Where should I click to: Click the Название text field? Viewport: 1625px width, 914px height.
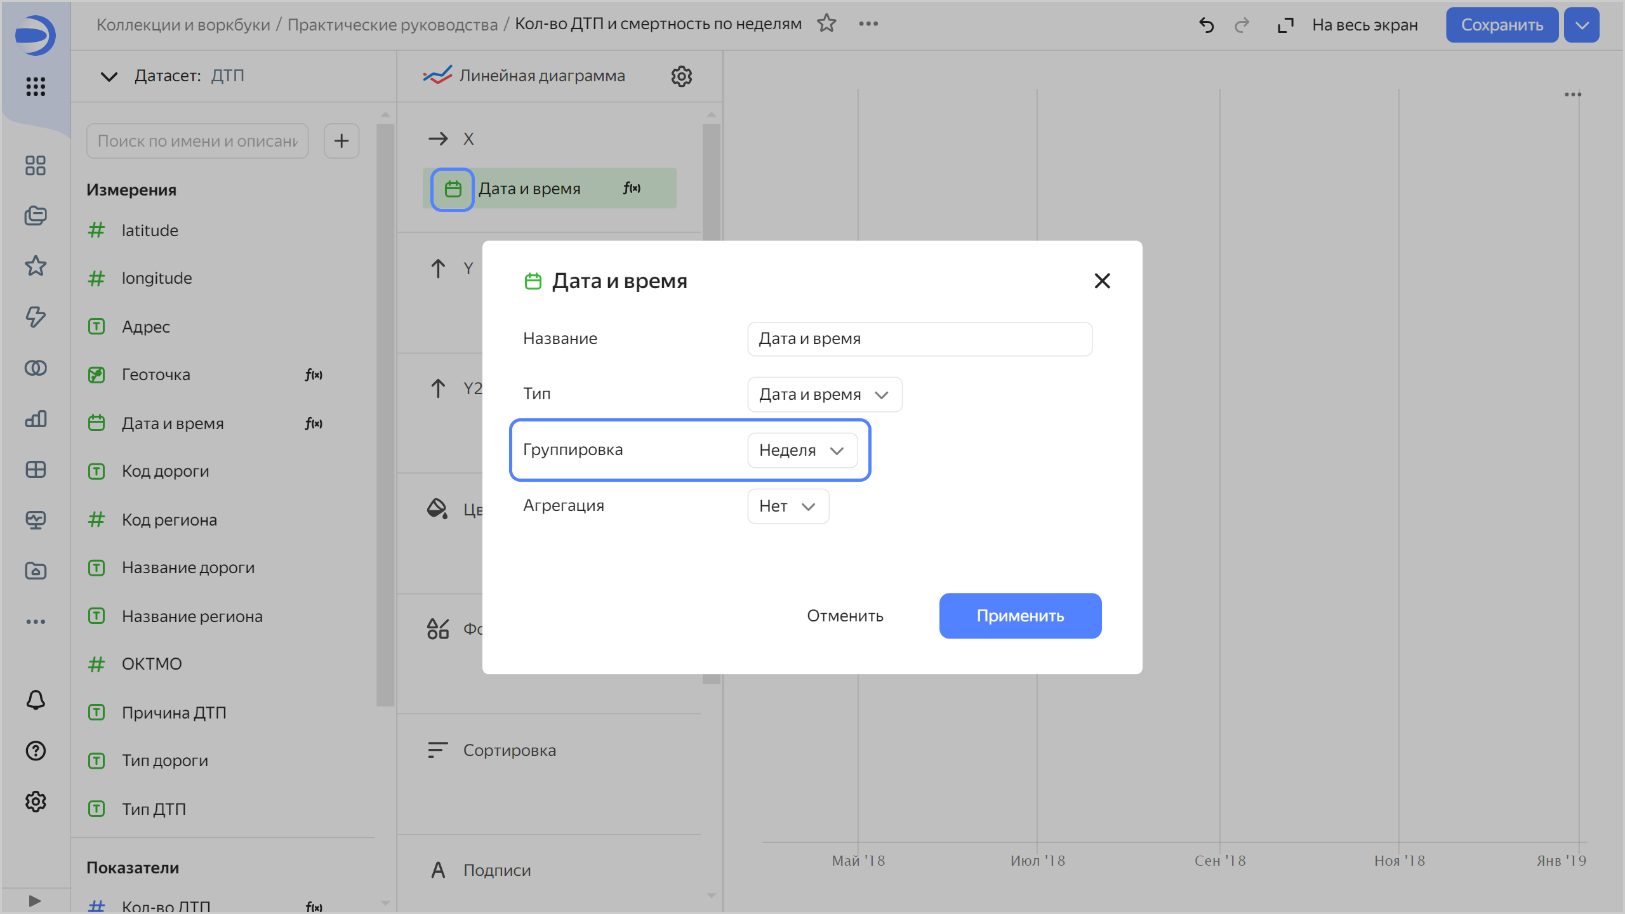(x=919, y=339)
